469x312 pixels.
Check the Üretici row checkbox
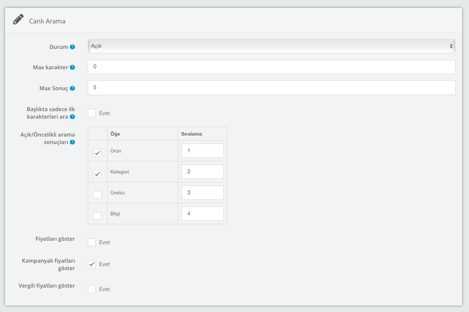[98, 195]
